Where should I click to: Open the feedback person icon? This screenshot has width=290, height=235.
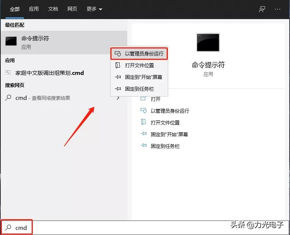[262, 9]
